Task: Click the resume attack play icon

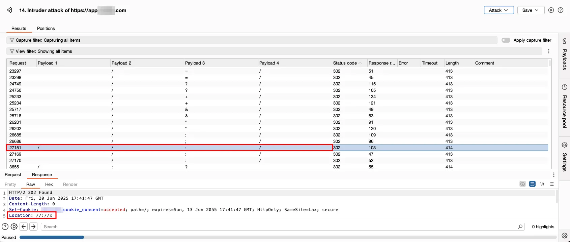Action: click(x=551, y=10)
